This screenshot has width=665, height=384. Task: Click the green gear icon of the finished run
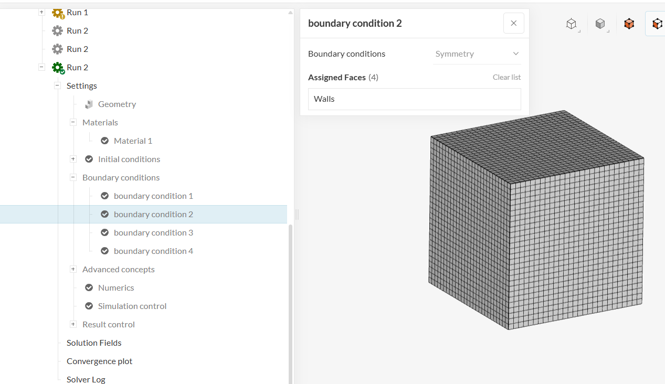click(x=58, y=68)
